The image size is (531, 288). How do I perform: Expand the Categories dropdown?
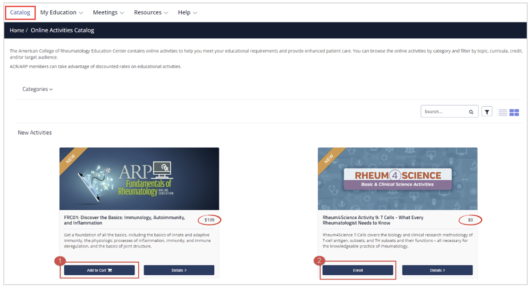pyautogui.click(x=38, y=89)
